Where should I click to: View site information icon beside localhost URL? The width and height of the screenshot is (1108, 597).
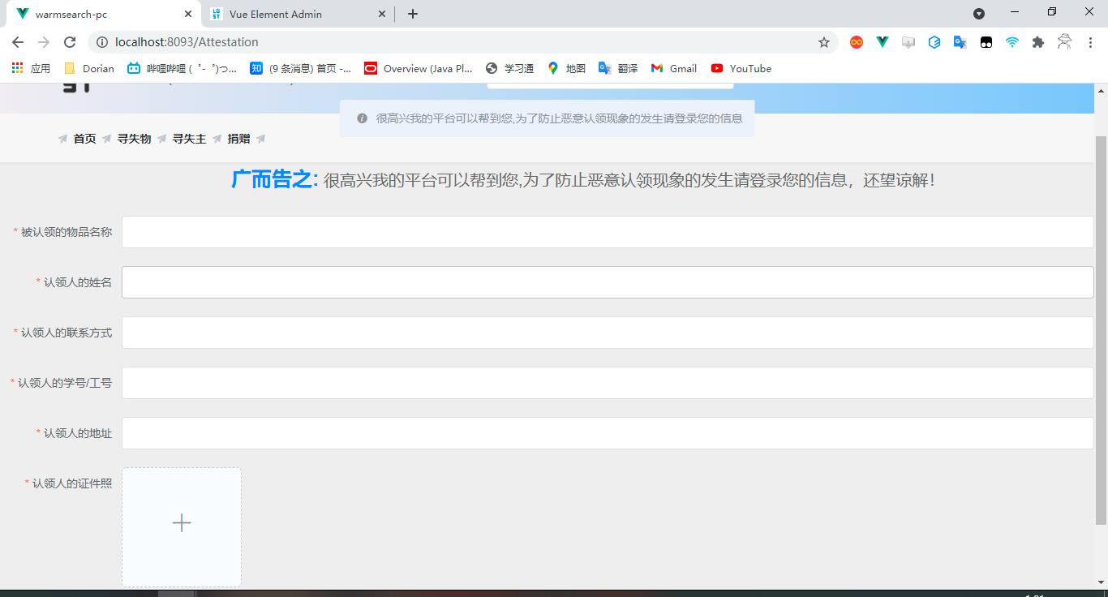(x=101, y=42)
